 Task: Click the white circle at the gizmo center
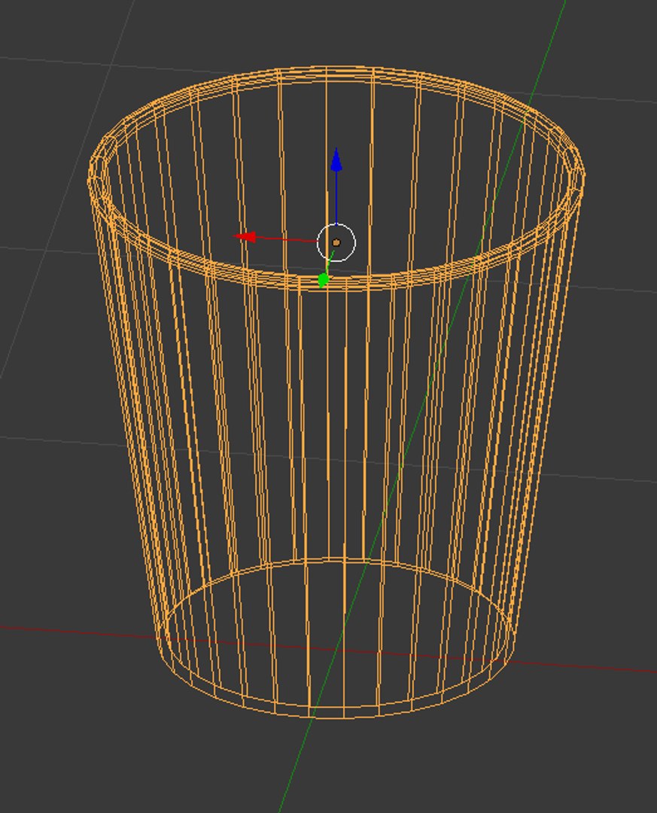point(336,242)
